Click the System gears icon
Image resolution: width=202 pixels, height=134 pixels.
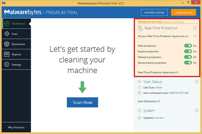[140, 110]
